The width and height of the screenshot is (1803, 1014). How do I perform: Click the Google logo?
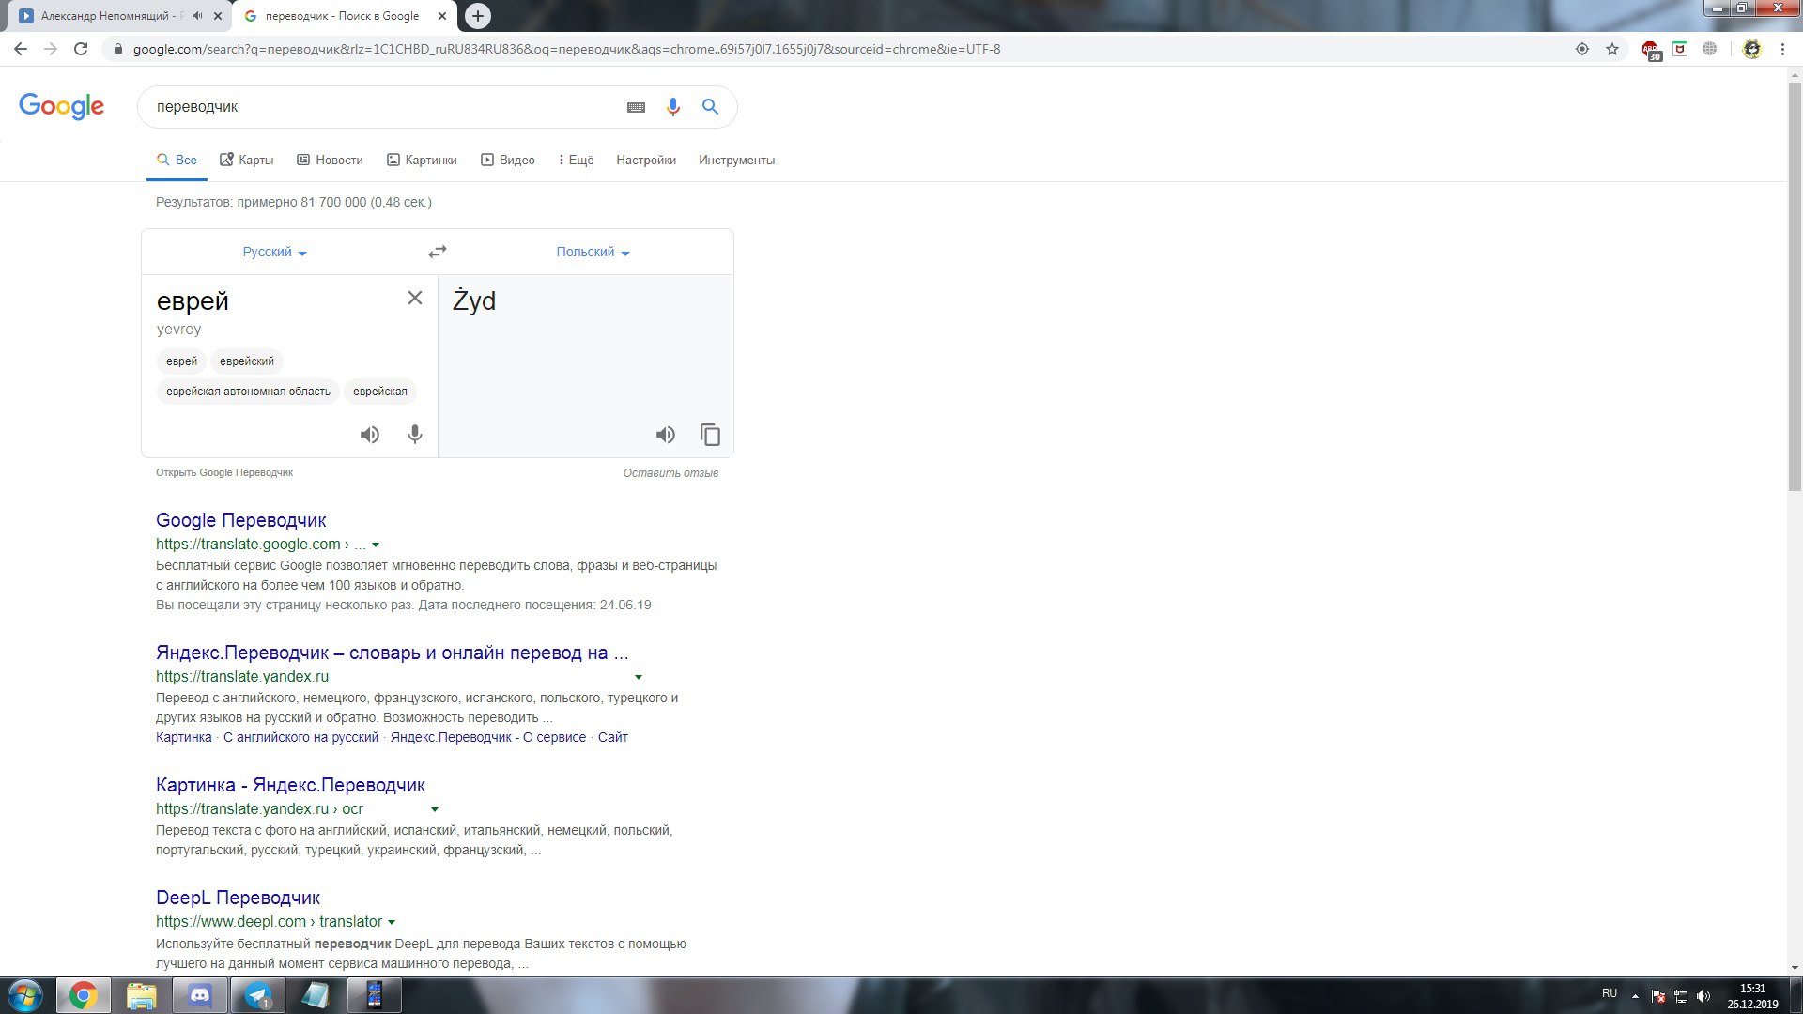tap(61, 106)
